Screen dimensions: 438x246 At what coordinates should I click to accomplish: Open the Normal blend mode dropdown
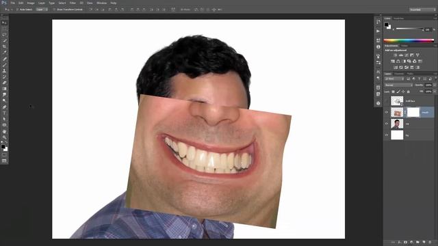pos(398,85)
